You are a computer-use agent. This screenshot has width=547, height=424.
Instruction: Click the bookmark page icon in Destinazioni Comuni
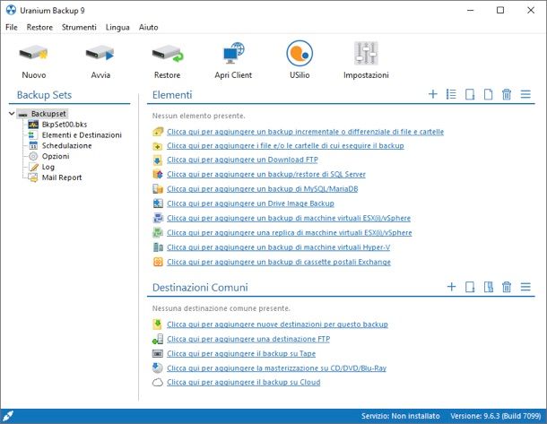click(489, 287)
